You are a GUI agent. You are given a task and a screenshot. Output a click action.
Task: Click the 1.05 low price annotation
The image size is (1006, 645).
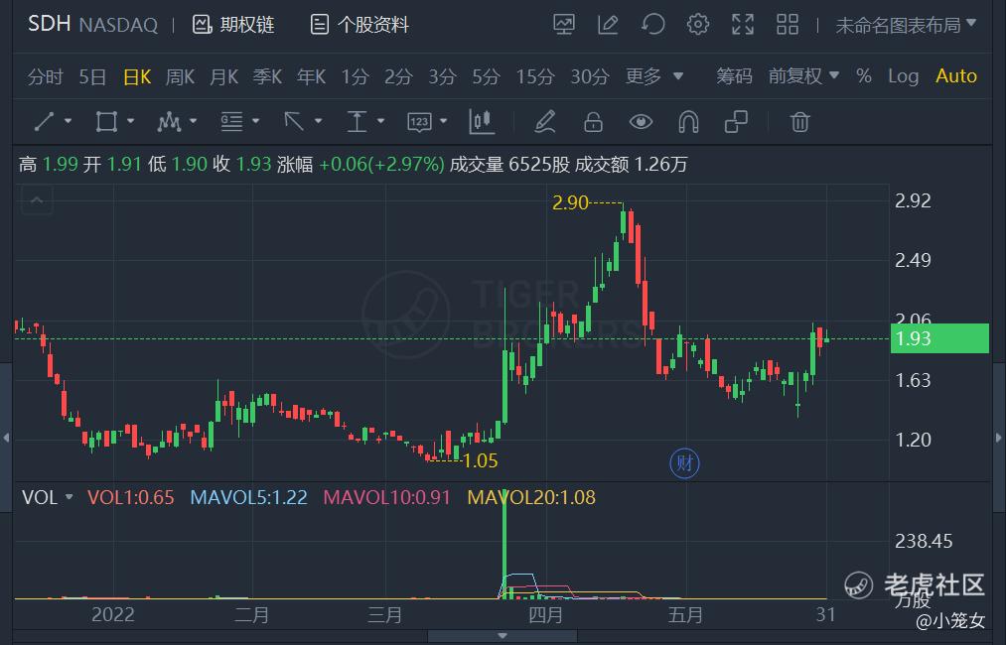coord(480,461)
